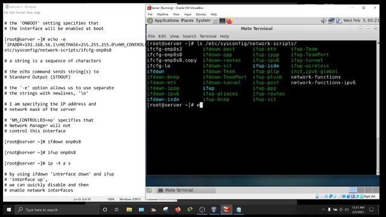This screenshot has height=217, width=386.
Task: Click the microphone icon in system tray
Action: coord(329,210)
